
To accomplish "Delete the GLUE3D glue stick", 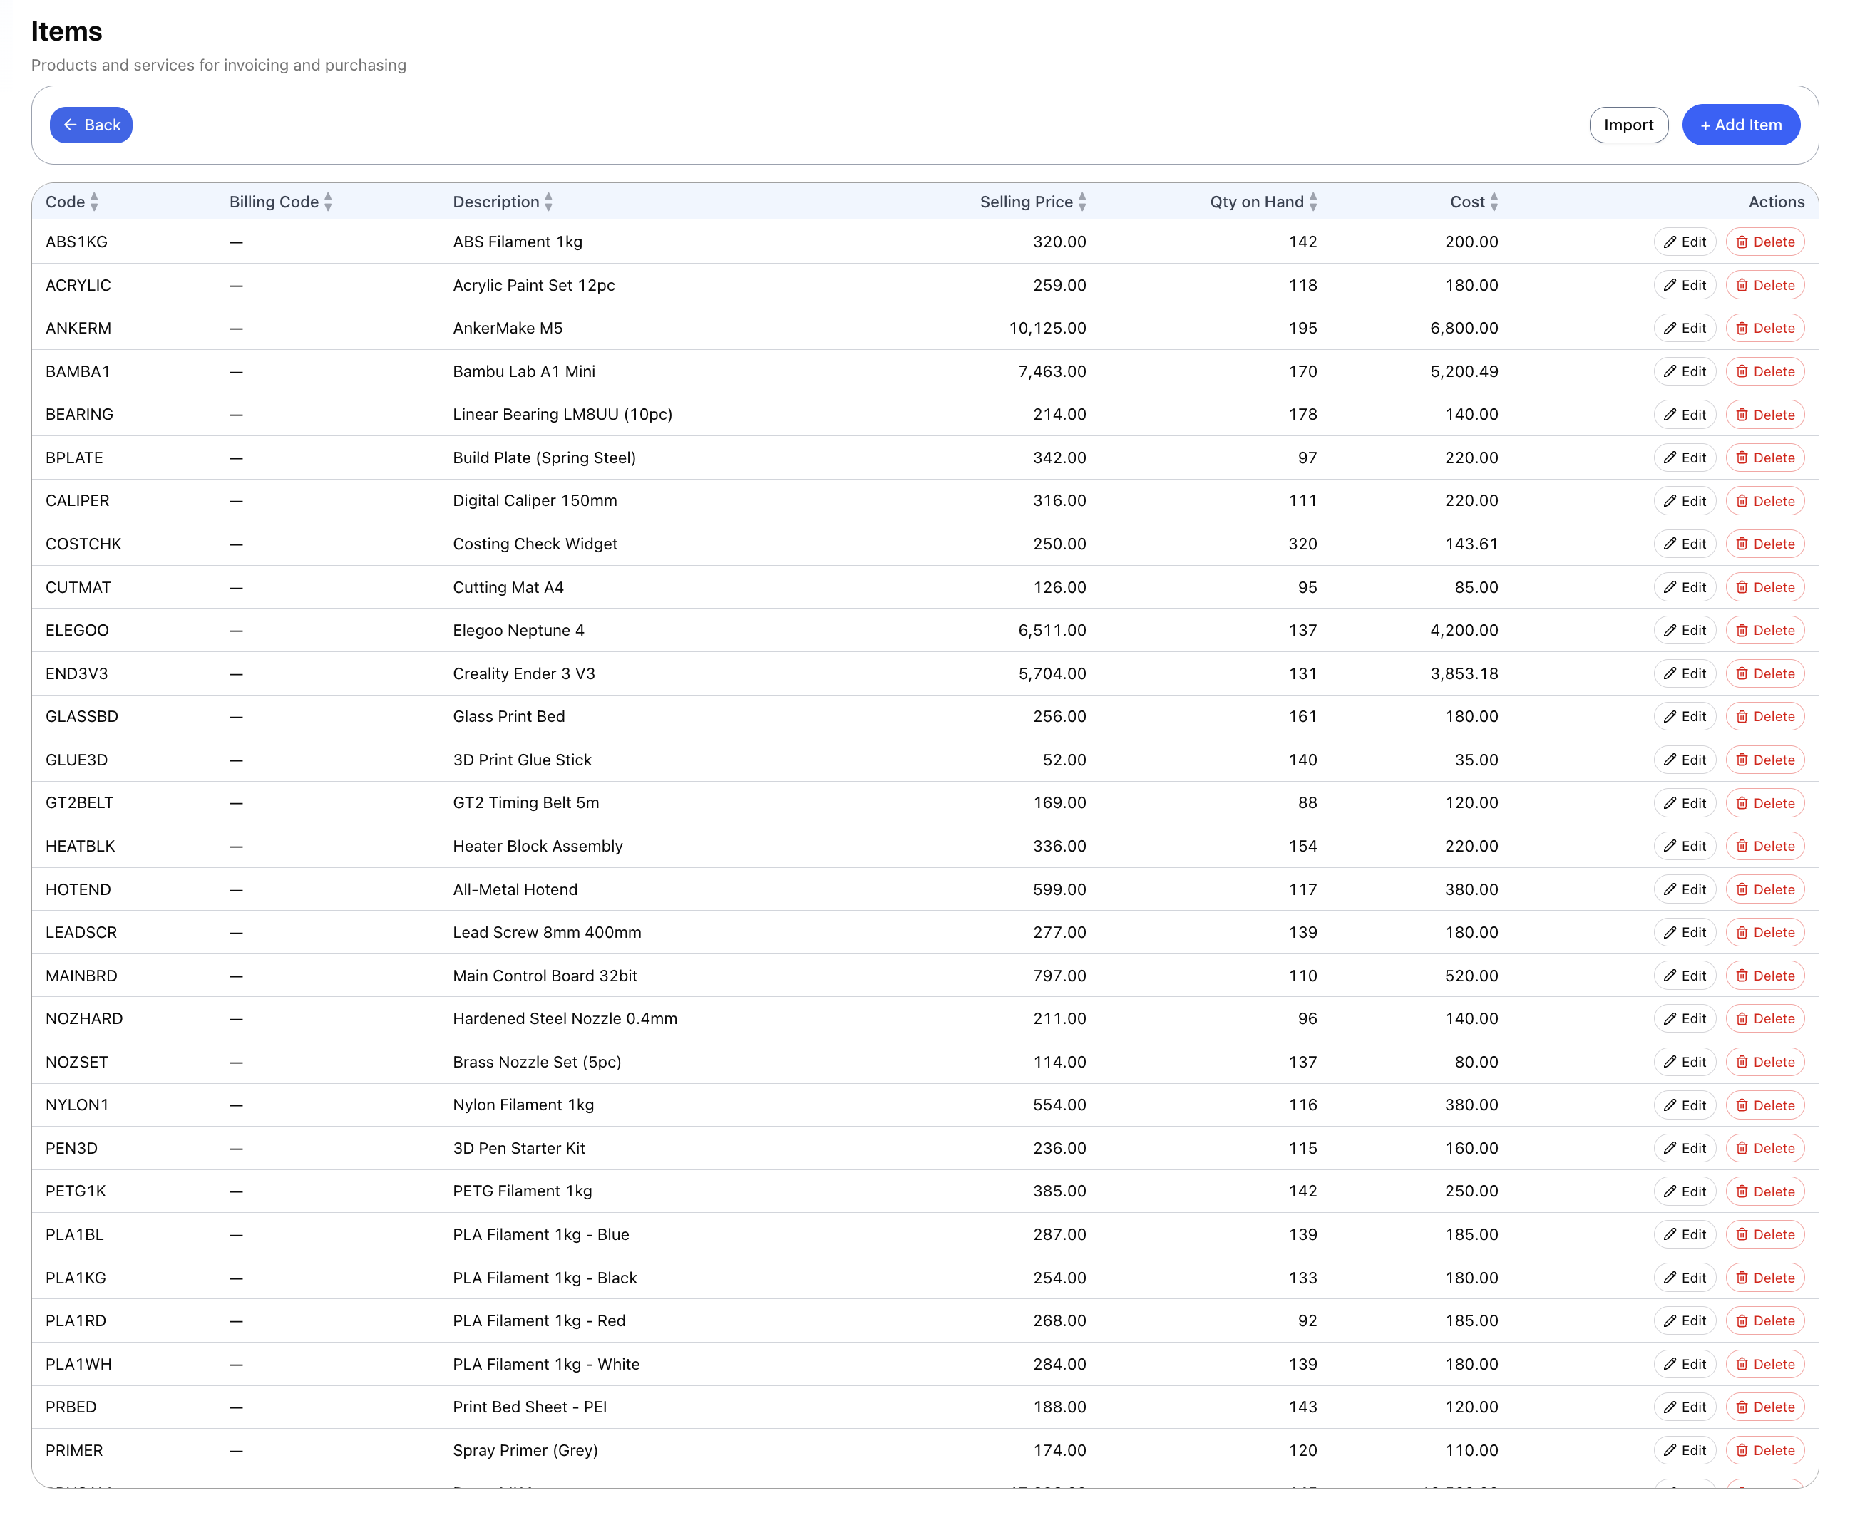I will (1764, 760).
